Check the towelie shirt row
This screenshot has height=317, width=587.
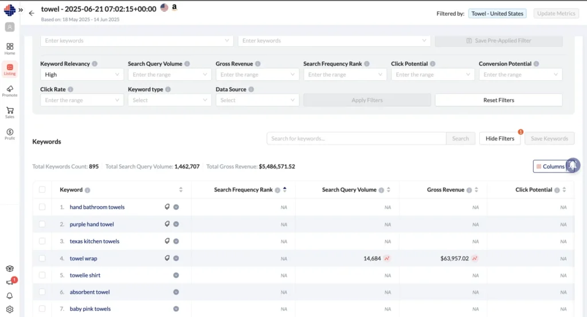pyautogui.click(x=42, y=275)
